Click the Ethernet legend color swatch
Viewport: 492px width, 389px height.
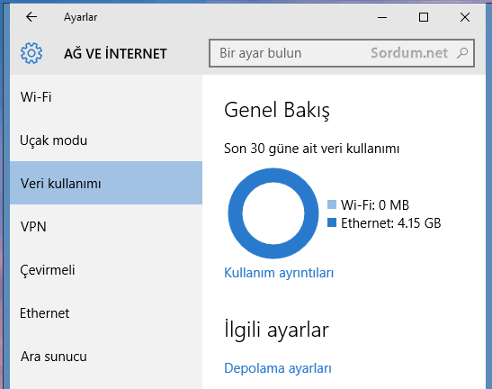pyautogui.click(x=332, y=222)
